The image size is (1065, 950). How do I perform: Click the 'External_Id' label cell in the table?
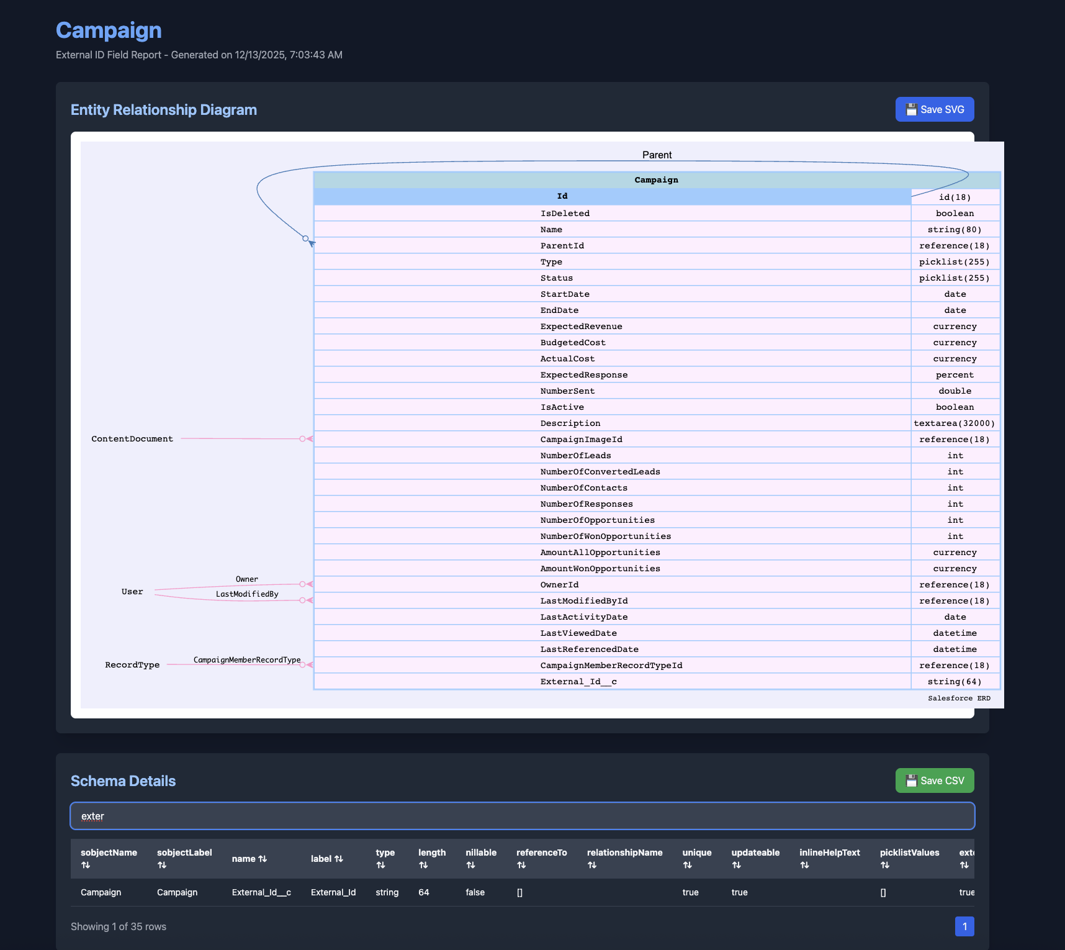pyautogui.click(x=333, y=892)
